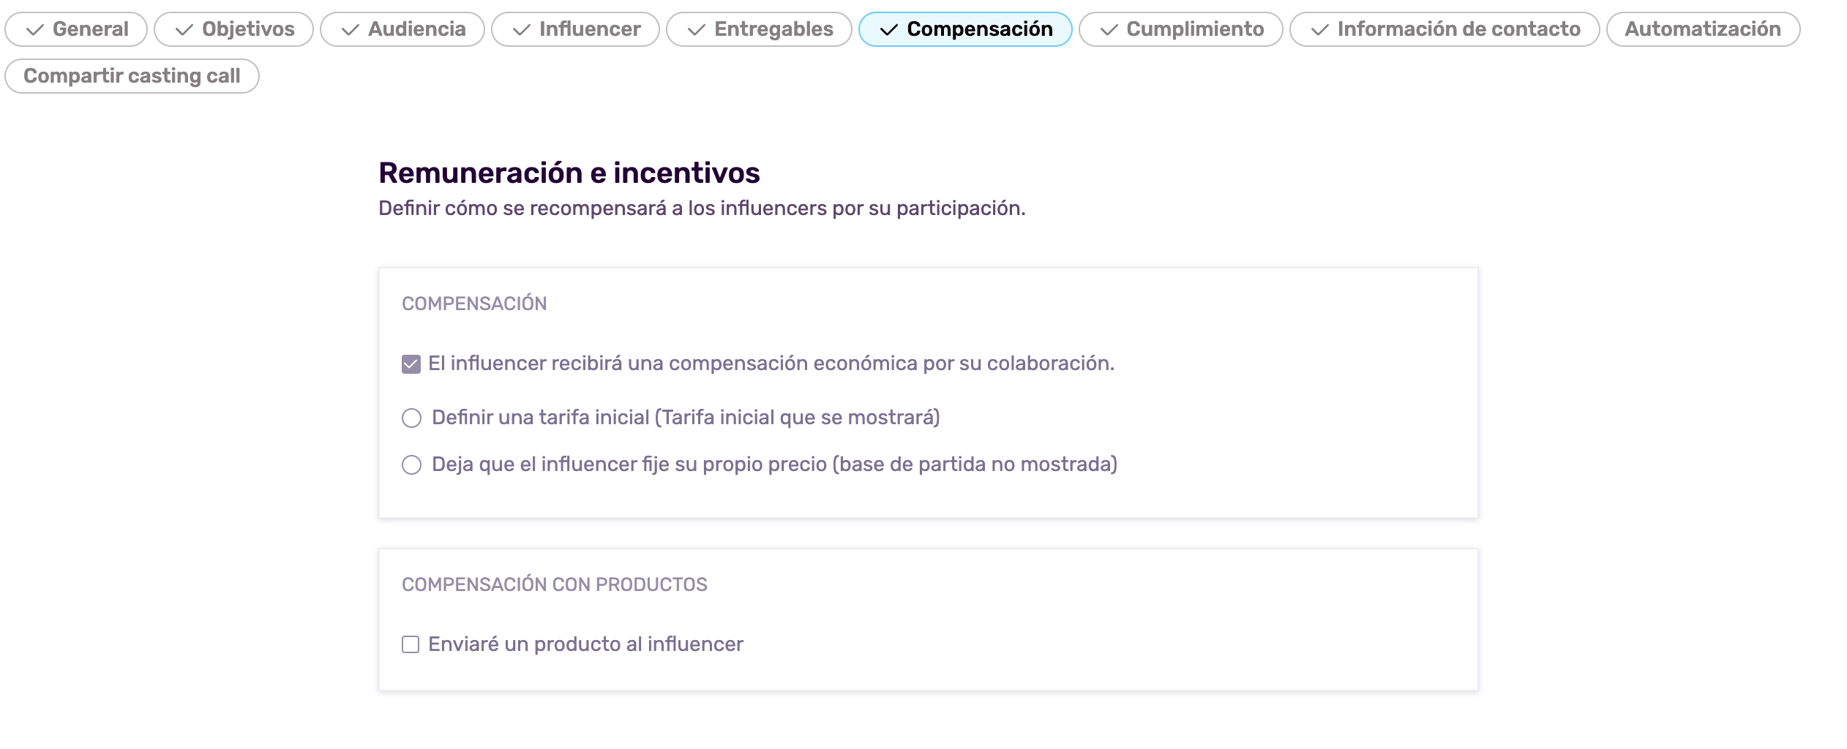The width and height of the screenshot is (1847, 749).
Task: Click the checkmark icon on the Audiencia tab
Action: pos(350,30)
